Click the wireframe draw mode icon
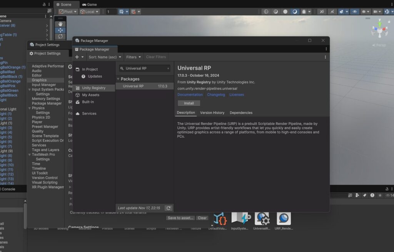Image resolution: width=394 pixels, height=252 pixels. 266,12
